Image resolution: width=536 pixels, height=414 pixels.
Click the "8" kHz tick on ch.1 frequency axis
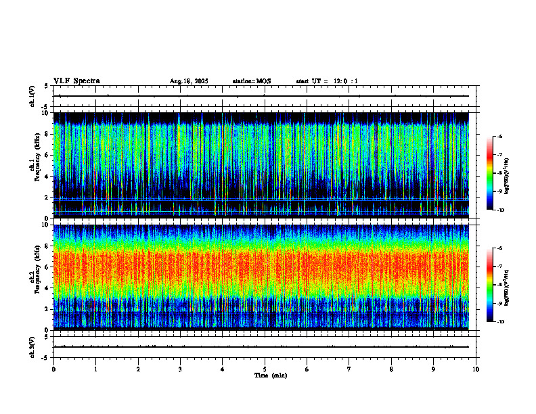point(47,134)
